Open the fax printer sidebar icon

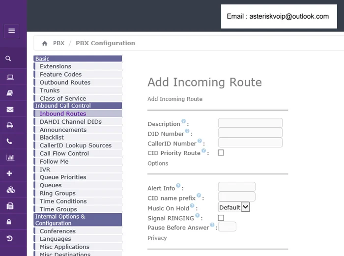(x=10, y=125)
